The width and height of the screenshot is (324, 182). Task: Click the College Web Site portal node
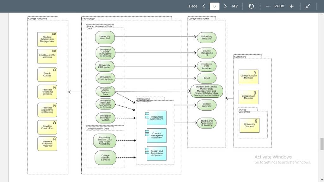click(x=207, y=105)
